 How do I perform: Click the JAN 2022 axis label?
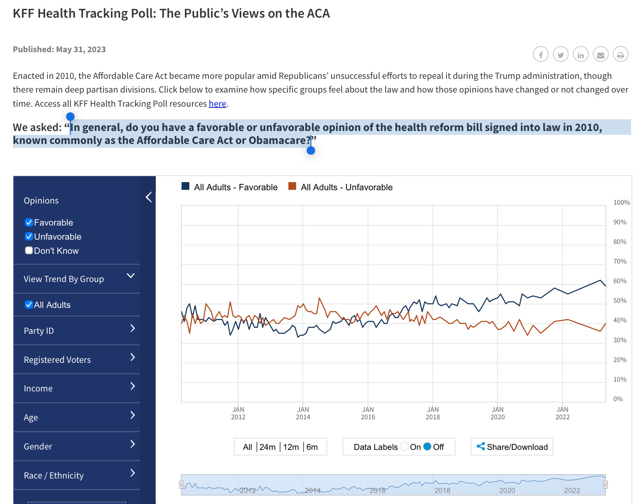click(562, 413)
